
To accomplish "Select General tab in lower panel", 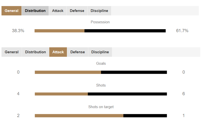I will coord(12,52).
